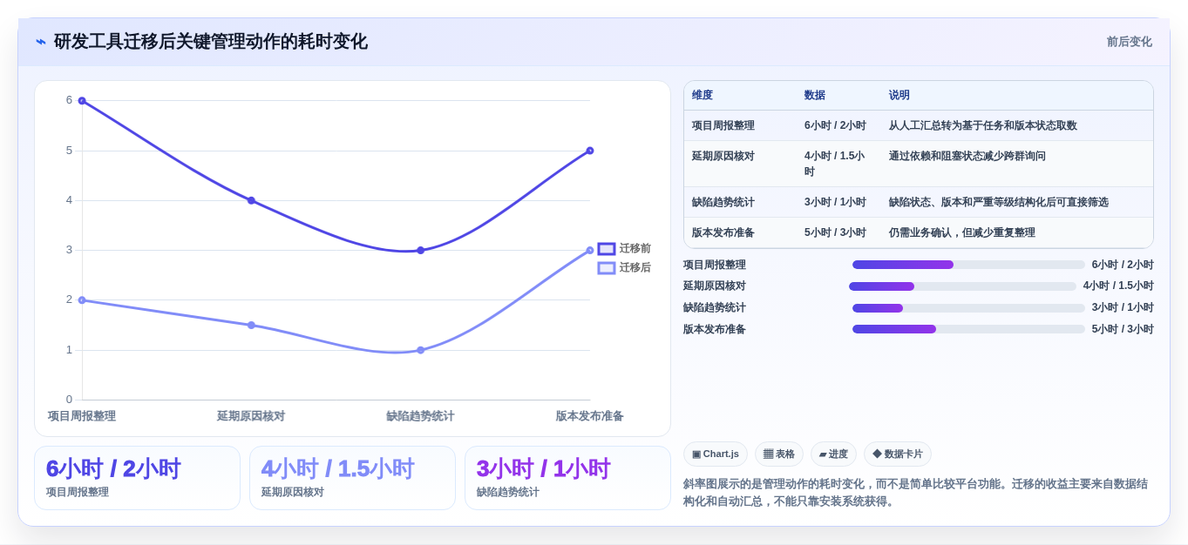Click 迁移前 data point at 缺陷趋势统计
1188x545 pixels.
tap(420, 251)
